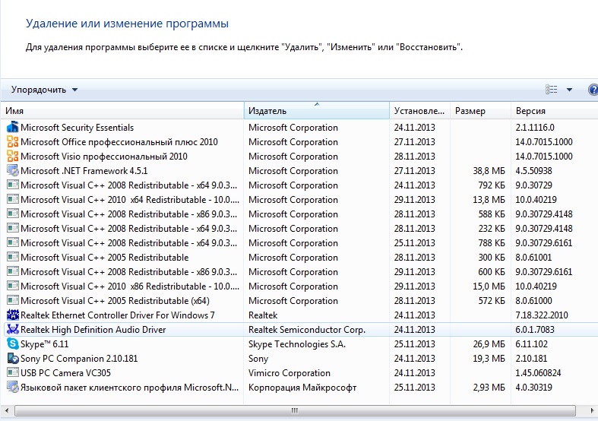Image resolution: width=598 pixels, height=421 pixels.
Task: Select the Sony PC Companion icon
Action: click(x=12, y=359)
